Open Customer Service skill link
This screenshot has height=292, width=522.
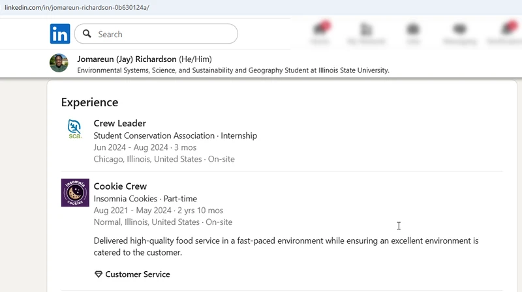pyautogui.click(x=138, y=274)
